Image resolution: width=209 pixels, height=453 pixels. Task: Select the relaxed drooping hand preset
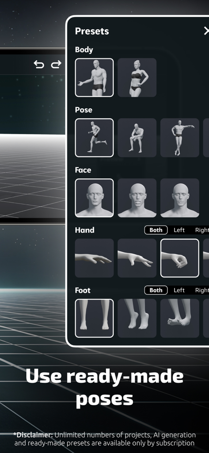[137, 258]
